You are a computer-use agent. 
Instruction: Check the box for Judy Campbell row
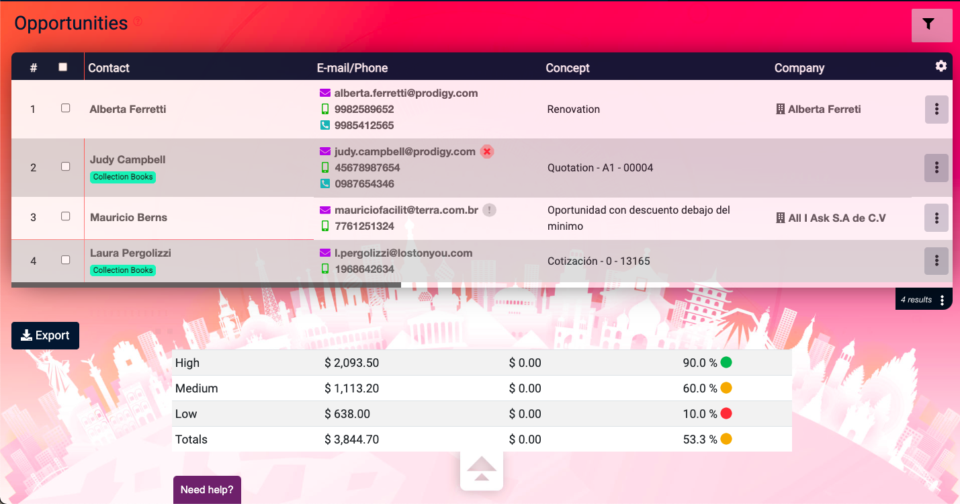pyautogui.click(x=65, y=166)
